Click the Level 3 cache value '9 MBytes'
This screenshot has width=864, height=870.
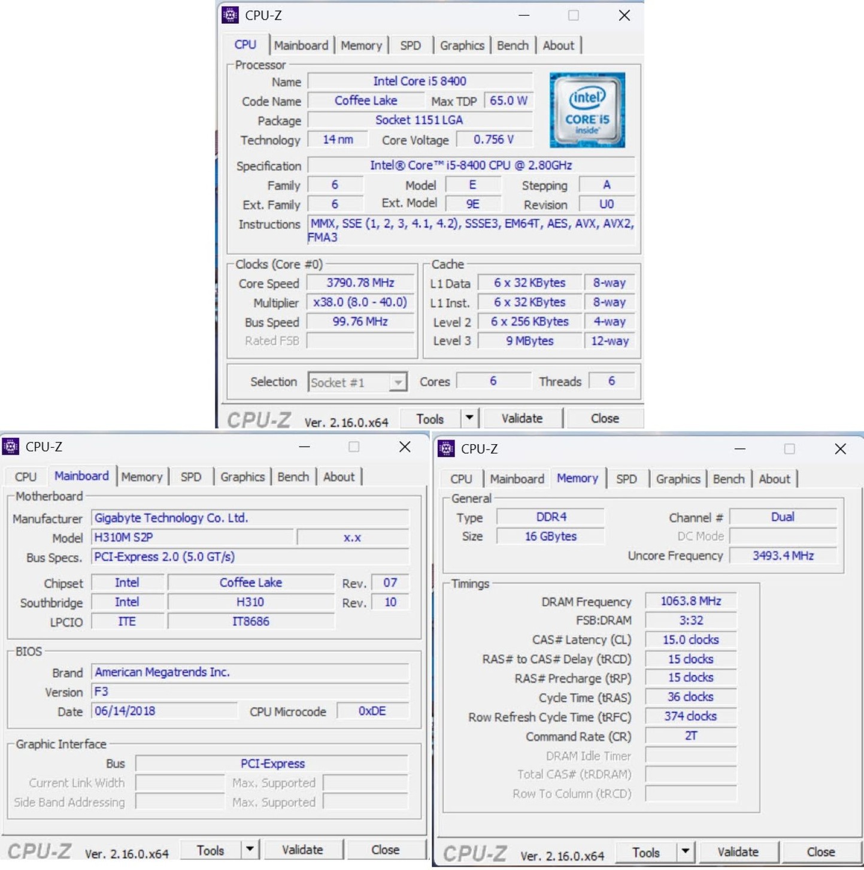[x=530, y=341]
